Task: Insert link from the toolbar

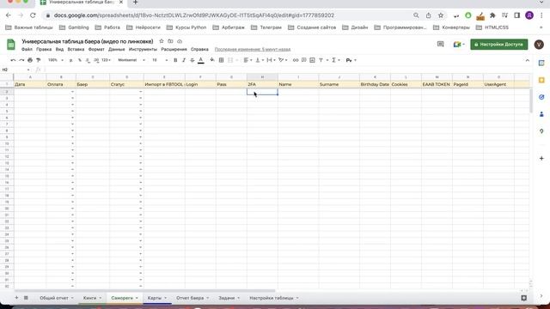Action: pos(296,60)
